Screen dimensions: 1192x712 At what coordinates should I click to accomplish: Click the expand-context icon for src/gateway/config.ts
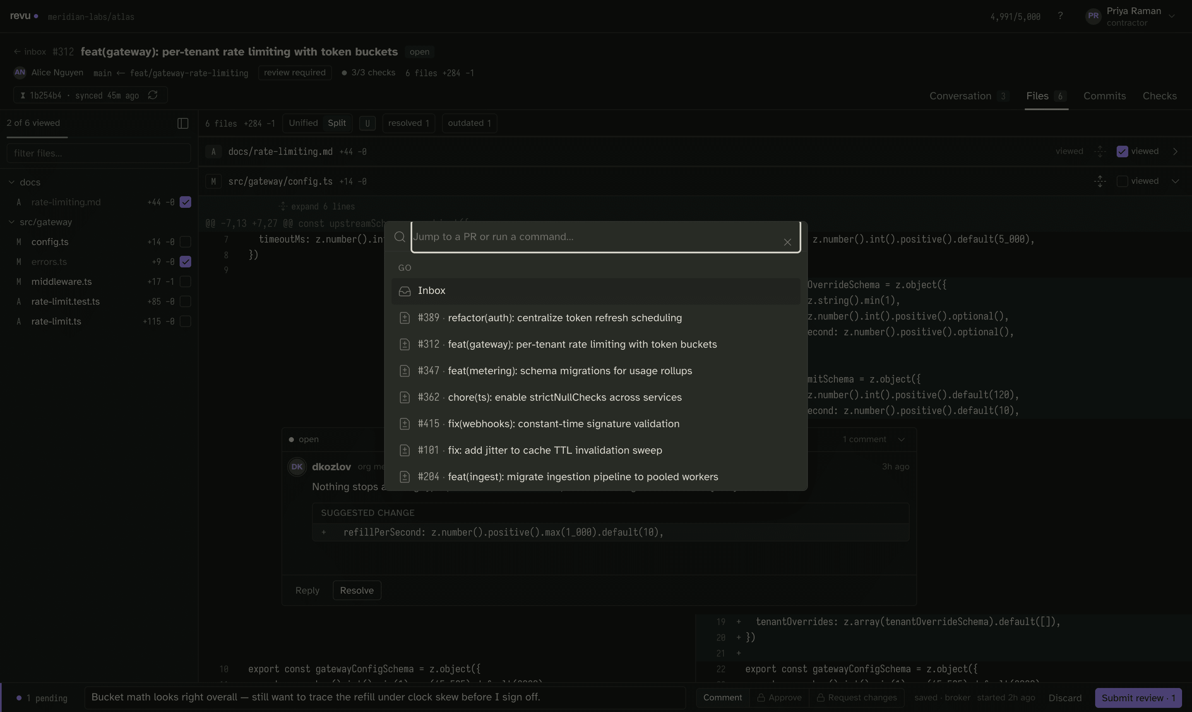click(1100, 181)
